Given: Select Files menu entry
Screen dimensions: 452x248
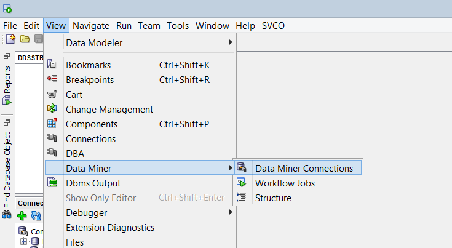Looking at the screenshot, I should click(140, 242).
